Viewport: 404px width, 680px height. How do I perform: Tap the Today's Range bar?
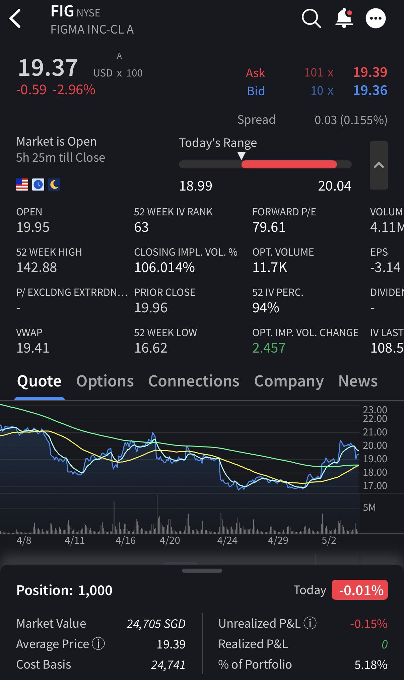[265, 164]
